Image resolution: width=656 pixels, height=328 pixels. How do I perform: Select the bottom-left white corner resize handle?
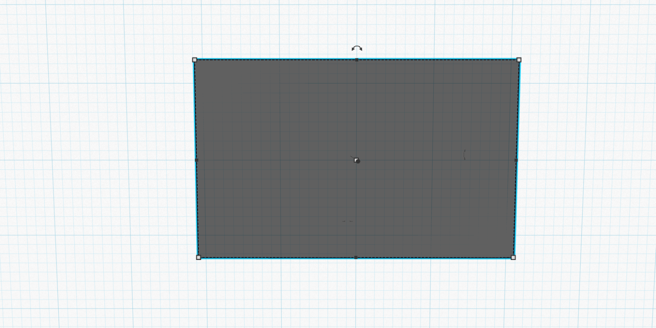[x=199, y=257]
